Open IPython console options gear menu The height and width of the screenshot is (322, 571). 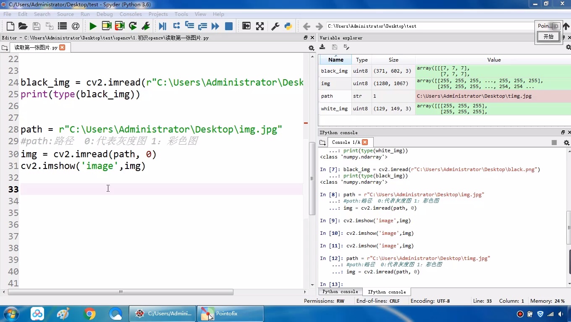click(566, 143)
